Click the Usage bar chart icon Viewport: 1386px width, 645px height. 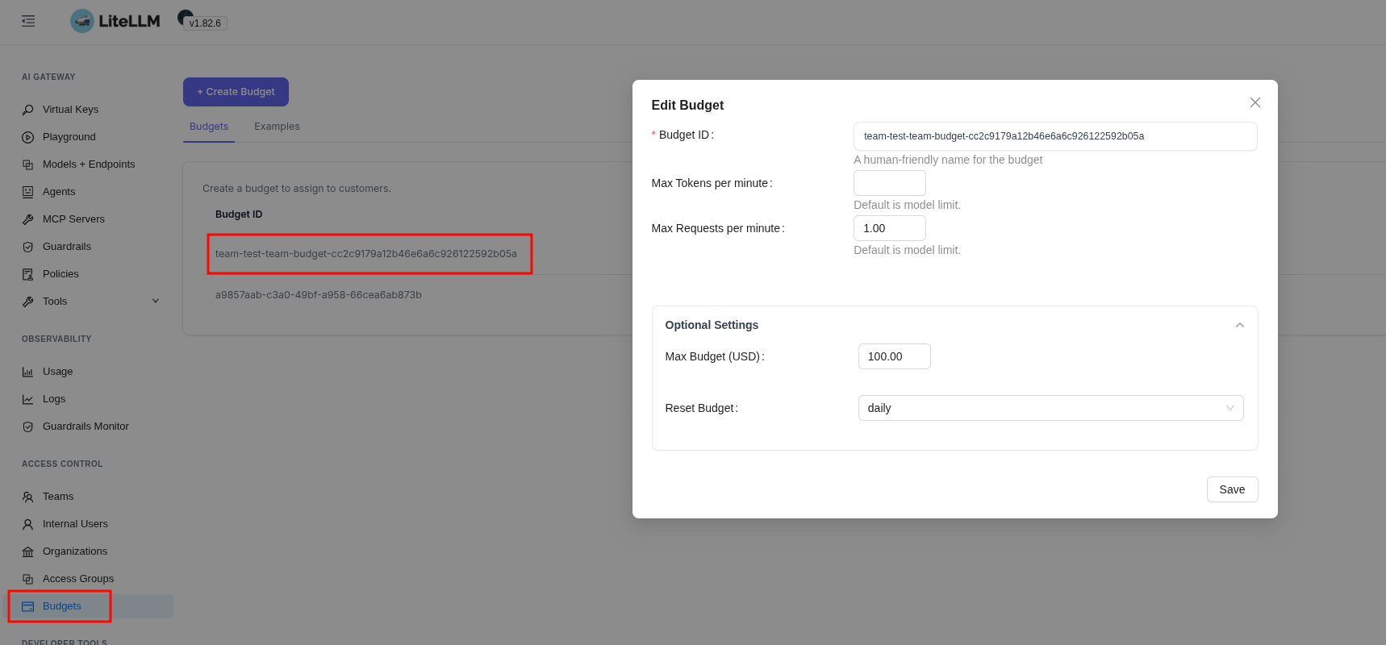(28, 372)
